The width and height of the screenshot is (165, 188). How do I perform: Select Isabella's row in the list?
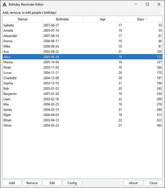click(x=9, y=25)
